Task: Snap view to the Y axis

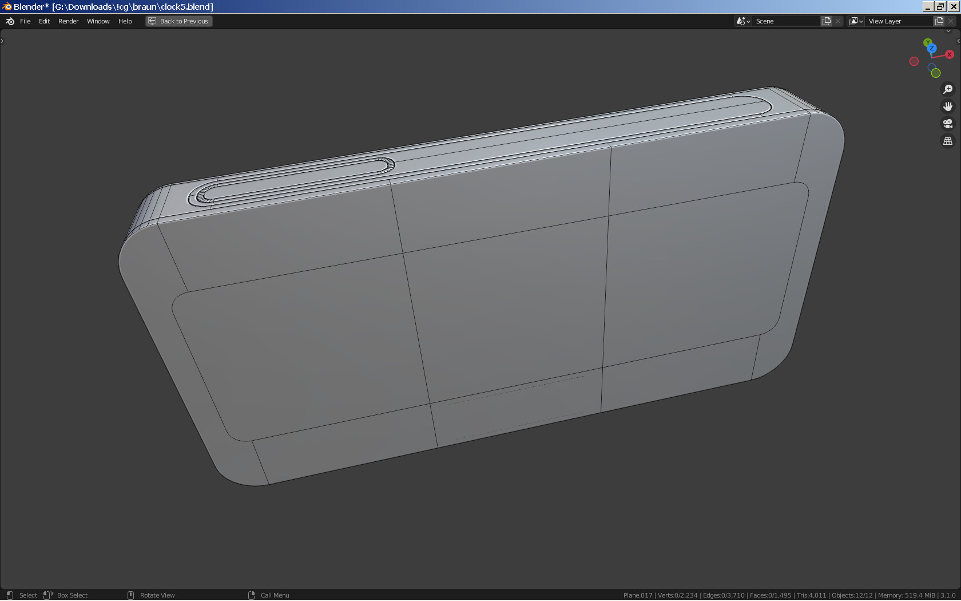Action: (x=927, y=42)
